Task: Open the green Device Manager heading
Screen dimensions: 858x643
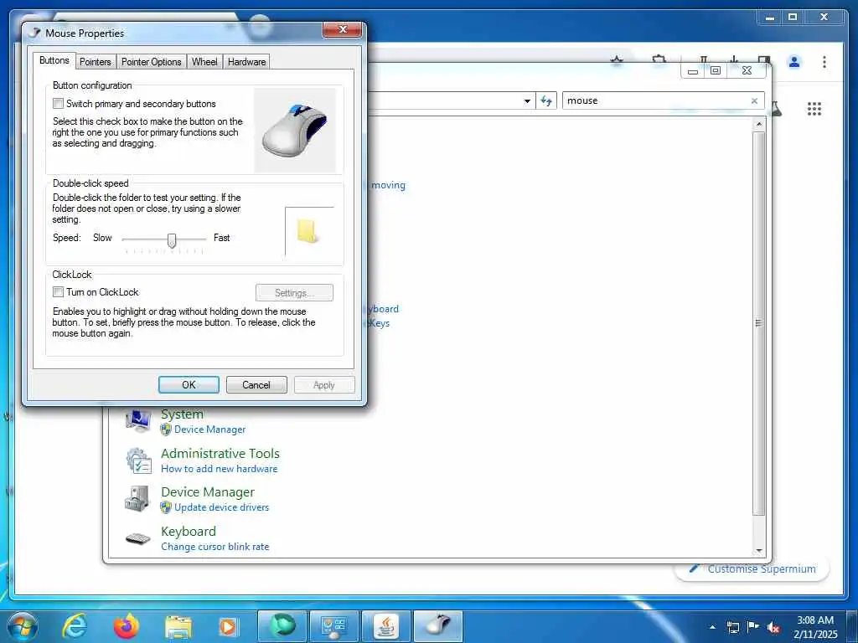Action: 208,492
